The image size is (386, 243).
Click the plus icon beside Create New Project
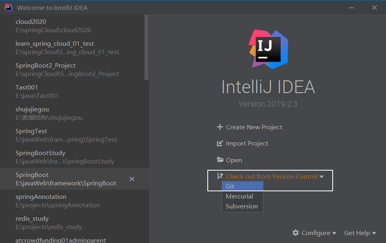coord(220,127)
